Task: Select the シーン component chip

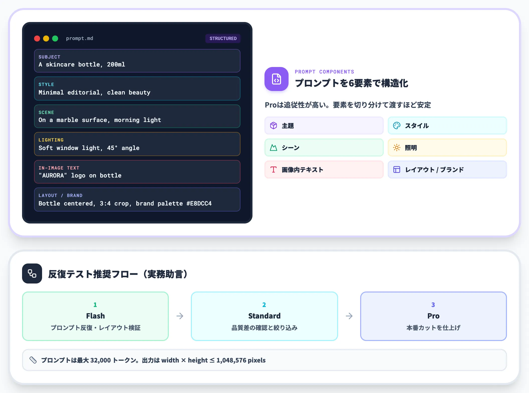Action: pos(324,147)
